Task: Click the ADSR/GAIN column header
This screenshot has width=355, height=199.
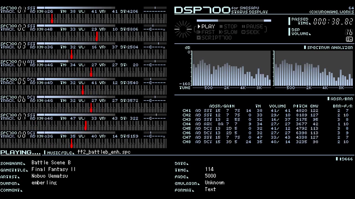Action: tap(222, 106)
